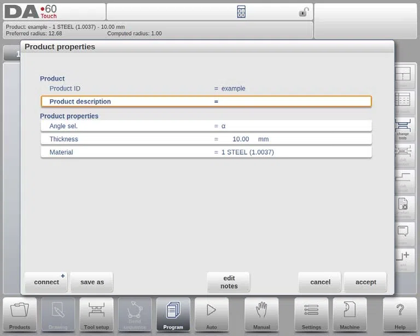Select the Angle sel. row

[206, 126]
